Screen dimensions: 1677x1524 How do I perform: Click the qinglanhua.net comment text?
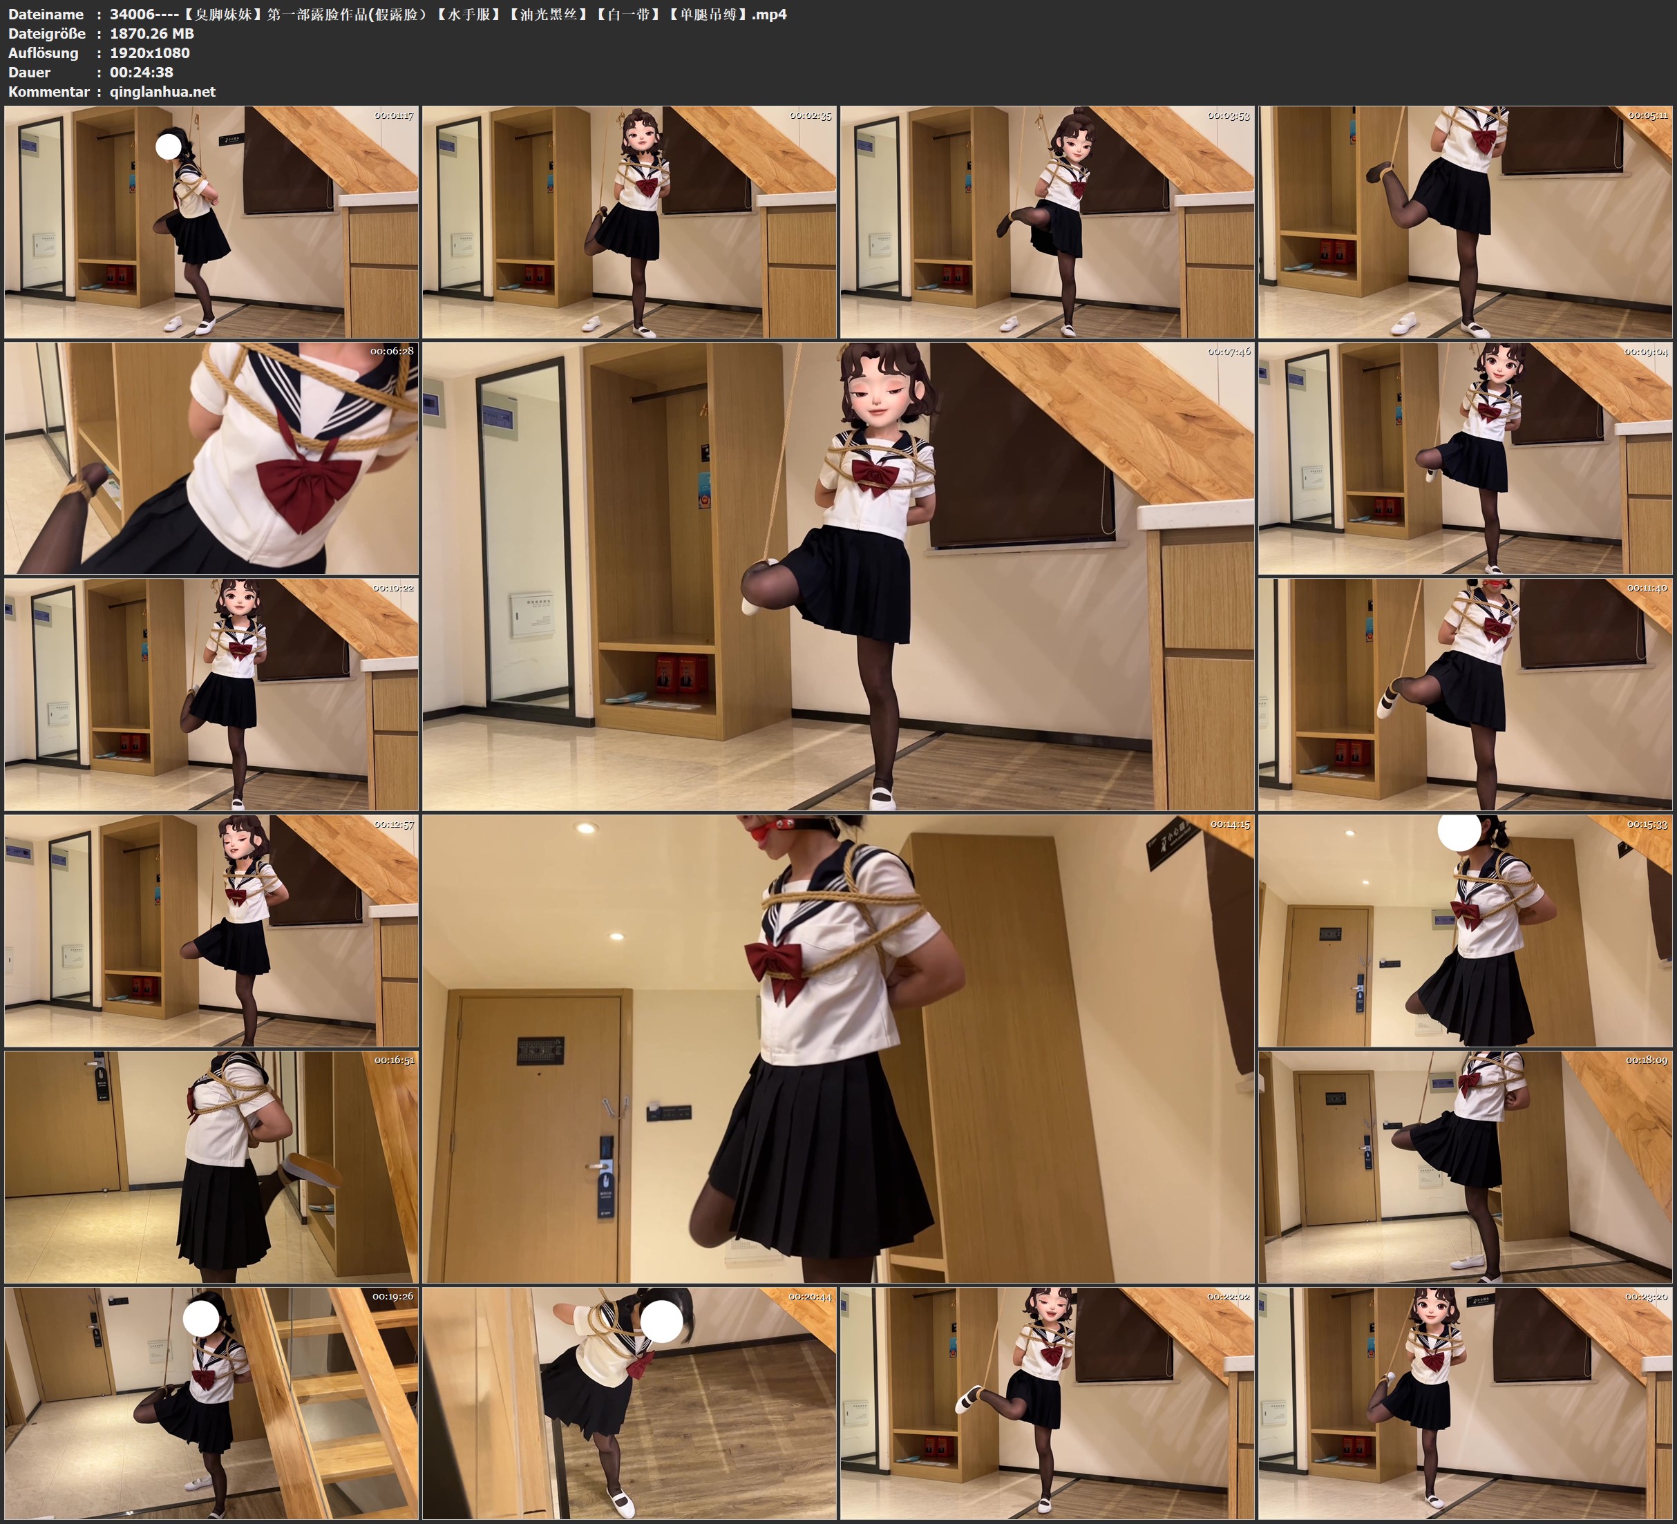coord(162,91)
